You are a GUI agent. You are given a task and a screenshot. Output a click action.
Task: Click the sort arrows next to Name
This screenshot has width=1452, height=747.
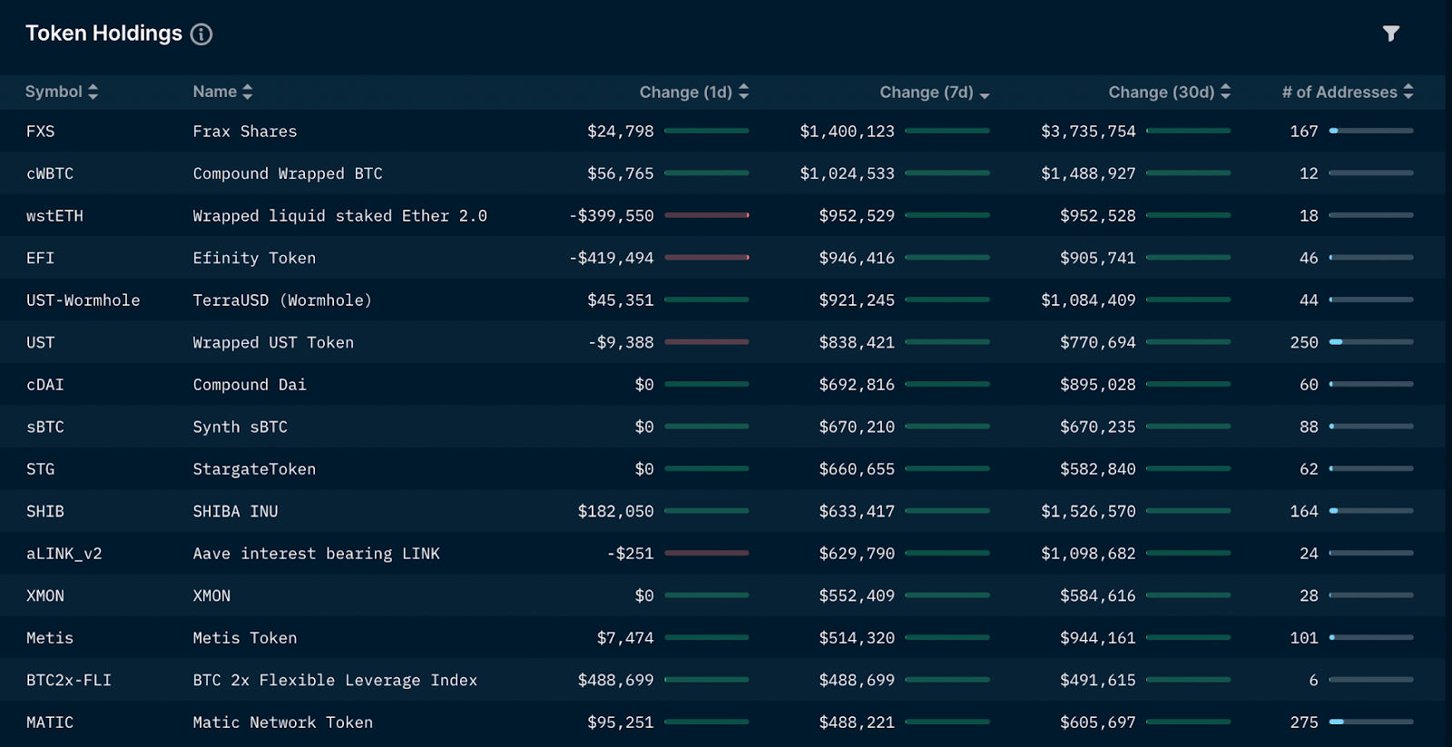pos(248,92)
